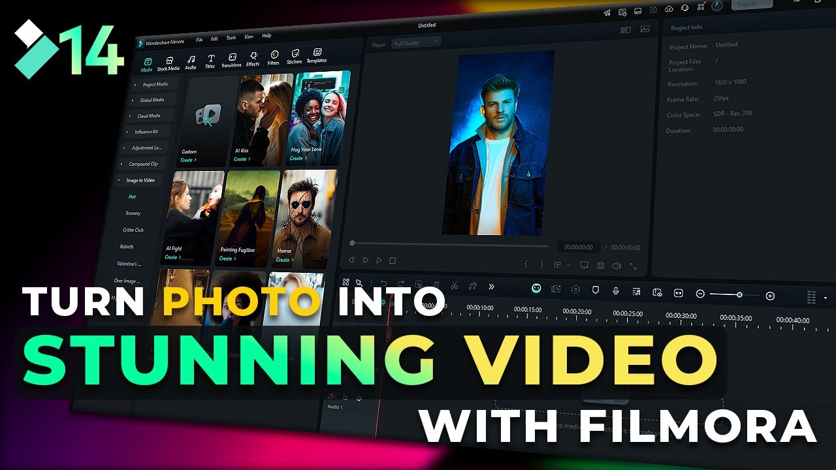Click Create under AI Fight

pos(172,257)
